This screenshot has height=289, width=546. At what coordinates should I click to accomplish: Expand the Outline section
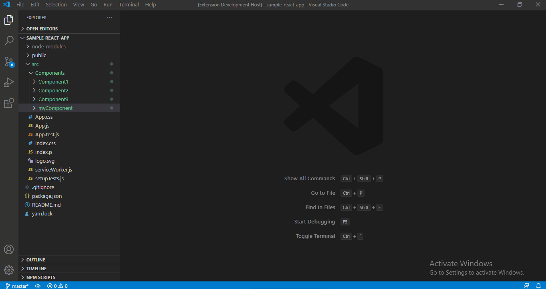pyautogui.click(x=69, y=260)
